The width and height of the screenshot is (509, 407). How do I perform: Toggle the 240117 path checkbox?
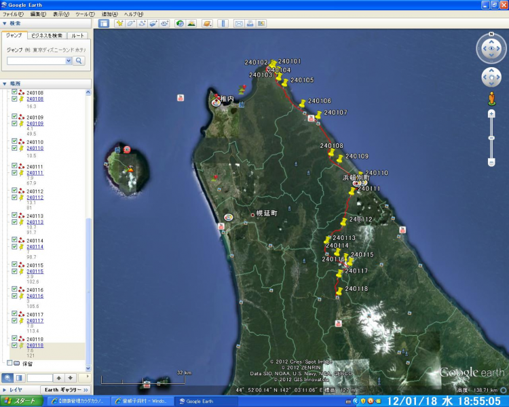pyautogui.click(x=14, y=313)
